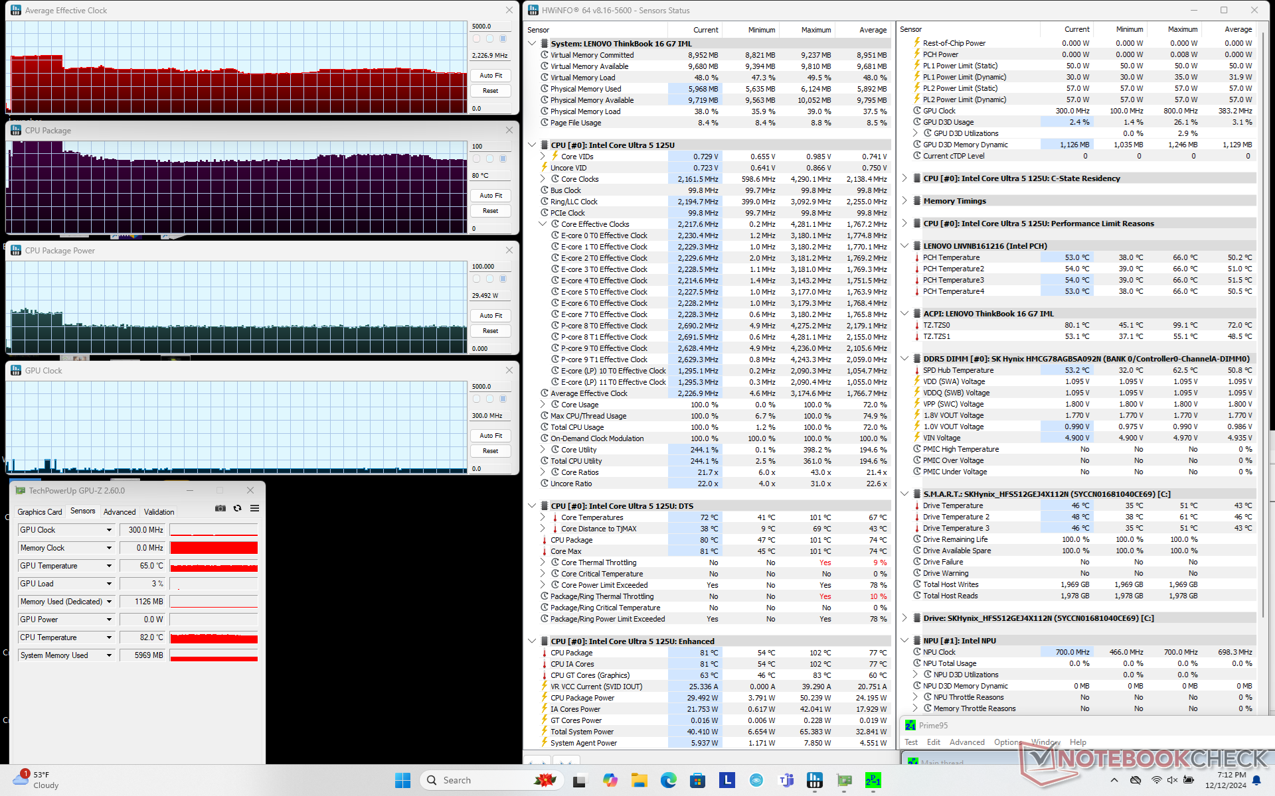Screen dimensions: 1275x796
Task: Click the GPU Clock graph maximum value field
Action: pos(490,386)
